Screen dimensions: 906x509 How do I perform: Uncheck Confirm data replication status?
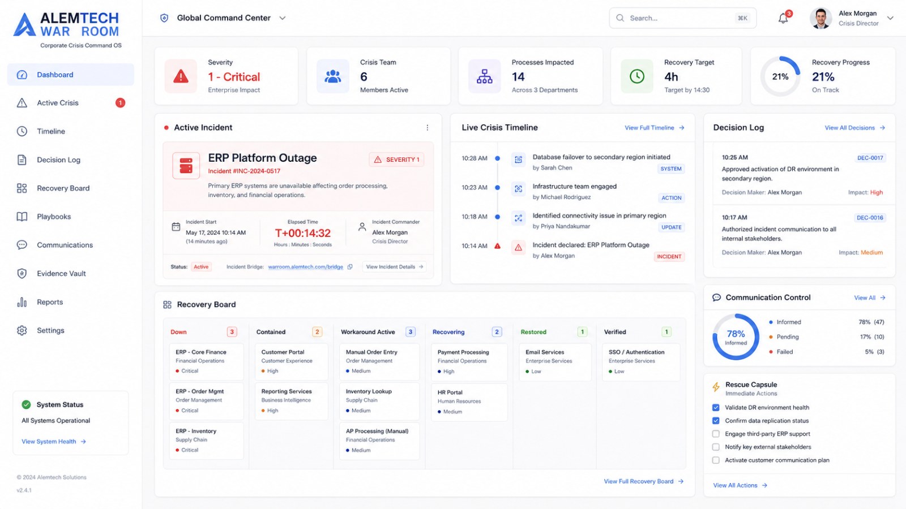[x=716, y=421]
